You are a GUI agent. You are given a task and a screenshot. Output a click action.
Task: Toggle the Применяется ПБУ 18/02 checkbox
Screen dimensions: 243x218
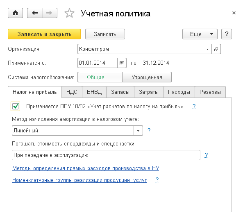coord(16,106)
